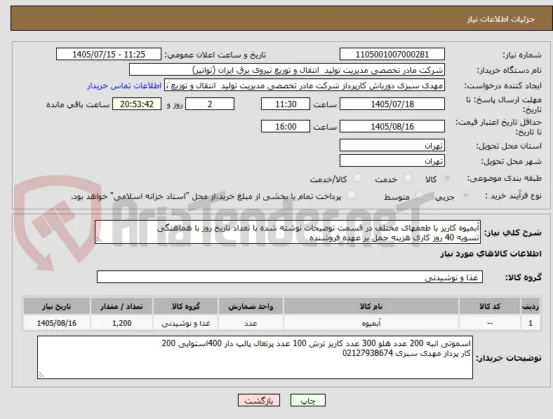Click the گروه کالا column header

click(x=185, y=306)
